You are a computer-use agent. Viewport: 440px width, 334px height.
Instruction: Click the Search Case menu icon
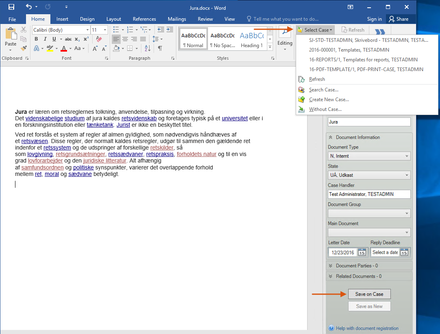click(x=301, y=90)
